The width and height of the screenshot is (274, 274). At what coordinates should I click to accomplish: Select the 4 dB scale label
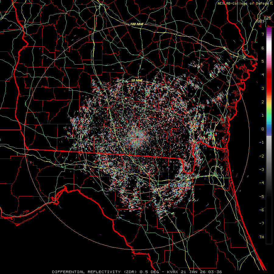(263, 75)
